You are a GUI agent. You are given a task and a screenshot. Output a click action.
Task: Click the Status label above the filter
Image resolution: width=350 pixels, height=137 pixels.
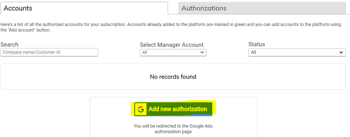(x=257, y=44)
